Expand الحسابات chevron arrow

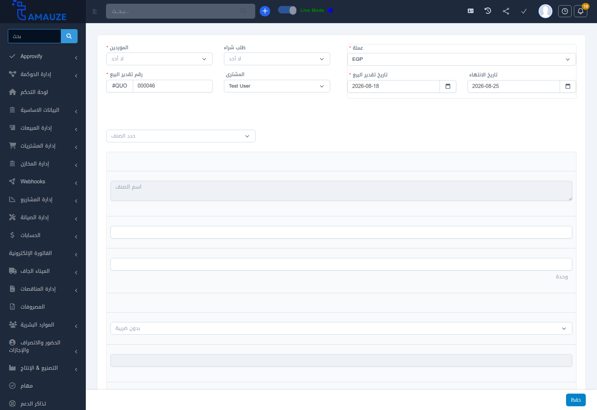click(x=76, y=237)
